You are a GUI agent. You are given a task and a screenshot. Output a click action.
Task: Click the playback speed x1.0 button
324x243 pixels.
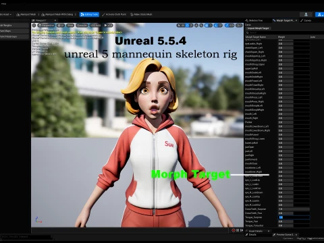click(x=108, y=26)
